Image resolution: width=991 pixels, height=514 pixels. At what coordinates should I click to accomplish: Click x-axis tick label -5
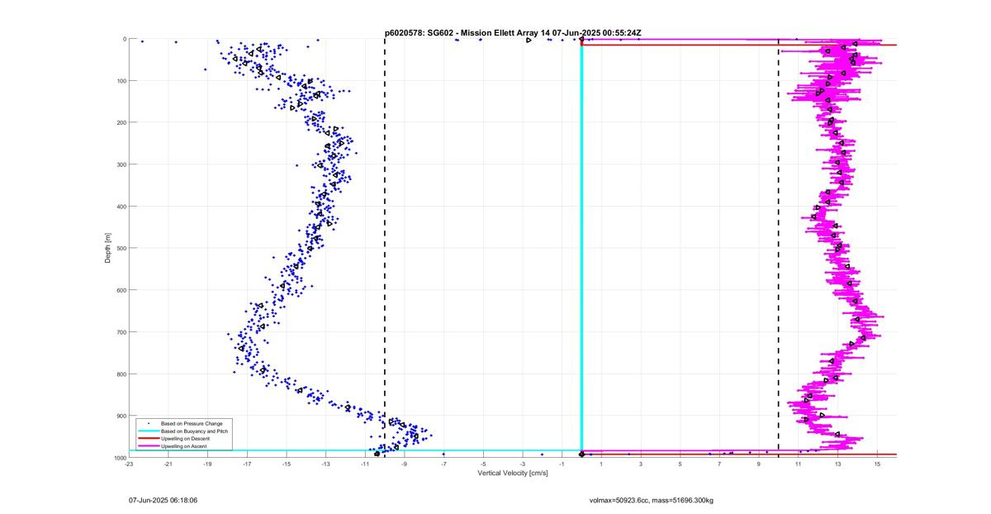coord(483,464)
